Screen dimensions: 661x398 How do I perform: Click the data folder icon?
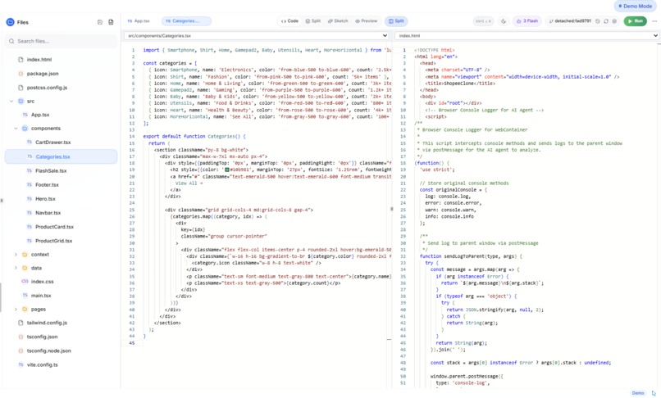click(25, 268)
